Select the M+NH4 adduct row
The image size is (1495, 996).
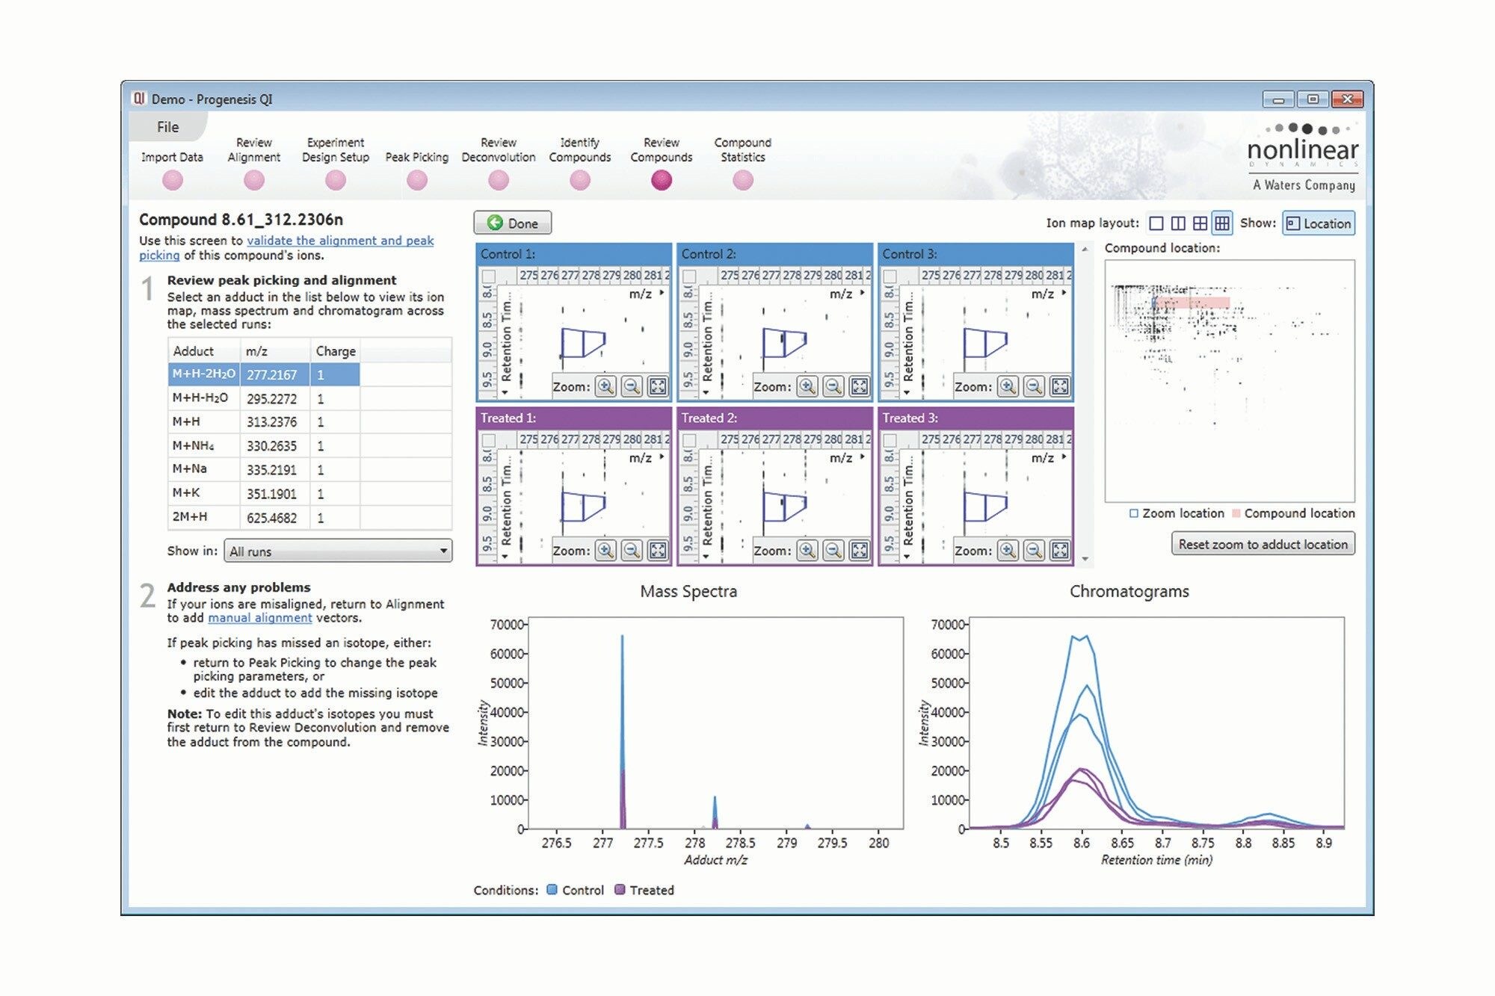pyautogui.click(x=310, y=445)
